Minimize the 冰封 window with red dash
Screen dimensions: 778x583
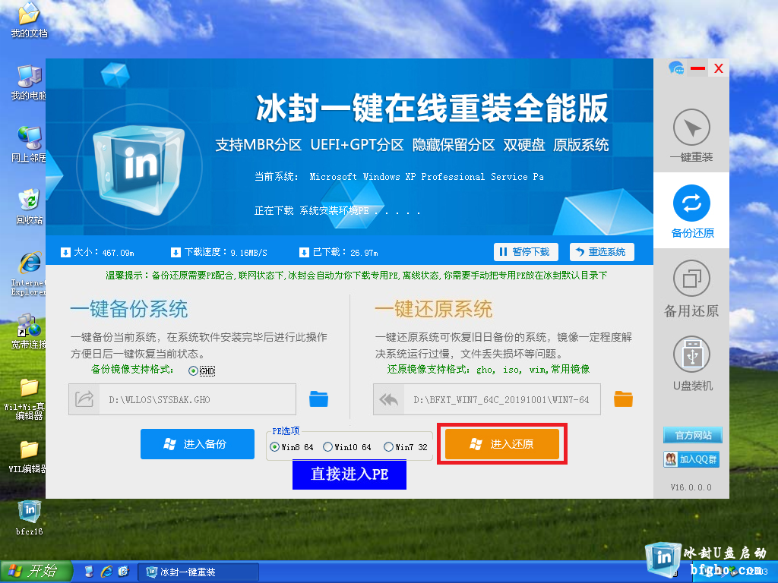pos(697,68)
